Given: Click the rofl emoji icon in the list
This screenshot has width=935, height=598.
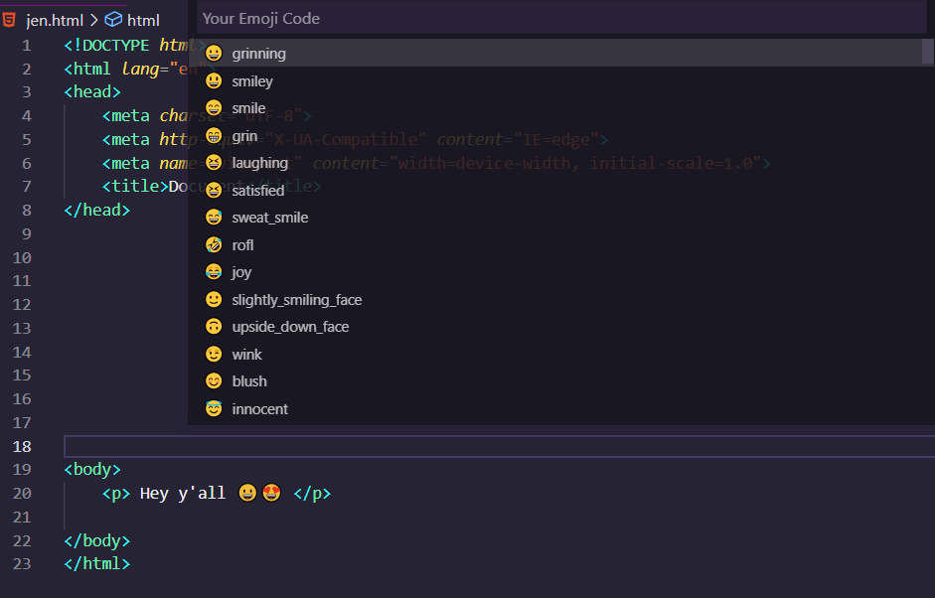Looking at the screenshot, I should [213, 244].
